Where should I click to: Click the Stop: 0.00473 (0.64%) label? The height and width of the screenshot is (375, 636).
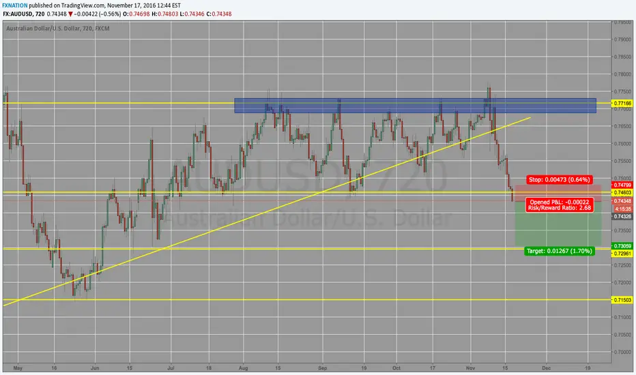(x=560, y=179)
